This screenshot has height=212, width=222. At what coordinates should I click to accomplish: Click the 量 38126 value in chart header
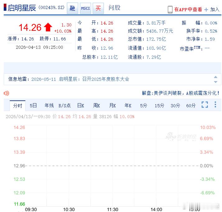pyautogui.click(x=102, y=117)
